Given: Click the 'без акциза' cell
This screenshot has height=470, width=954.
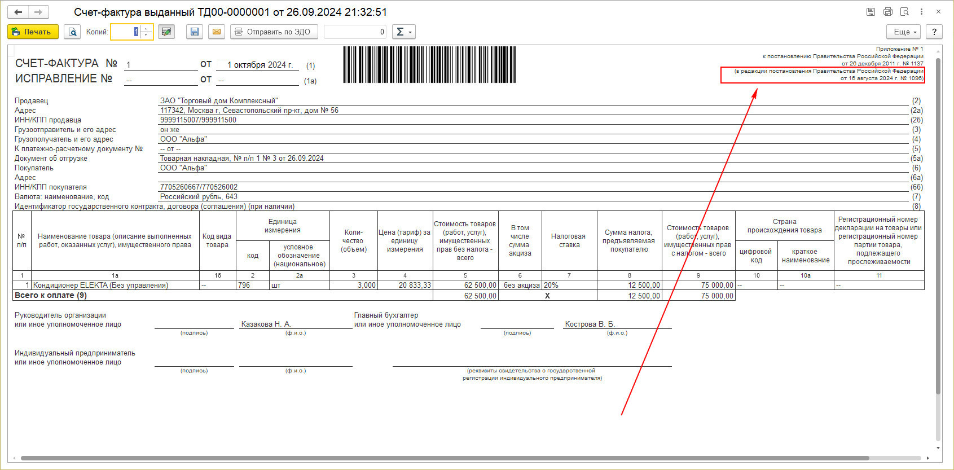Looking at the screenshot, I should (x=520, y=285).
